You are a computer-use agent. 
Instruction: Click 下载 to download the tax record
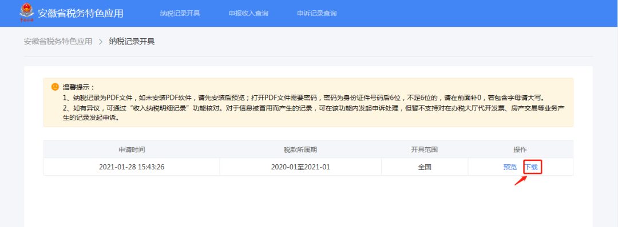pyautogui.click(x=531, y=167)
